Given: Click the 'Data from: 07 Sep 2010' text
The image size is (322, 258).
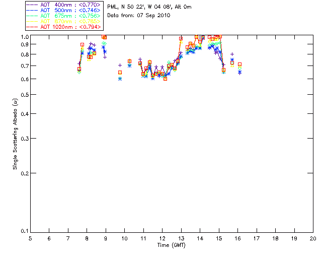Looking at the screenshot, I should click(139, 16).
